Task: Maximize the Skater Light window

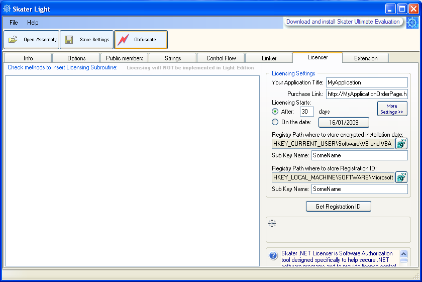Action: pyautogui.click(x=402, y=9)
